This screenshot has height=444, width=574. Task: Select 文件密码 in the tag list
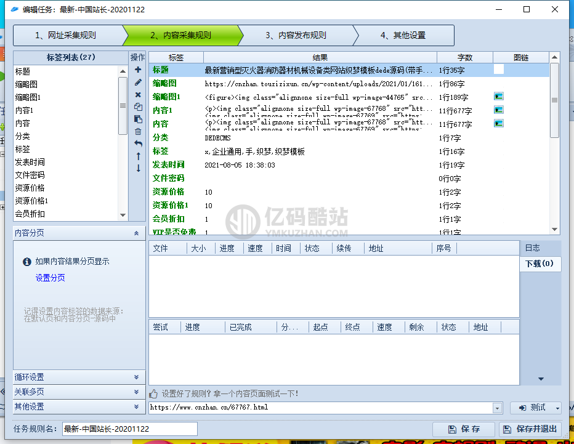pos(30,175)
